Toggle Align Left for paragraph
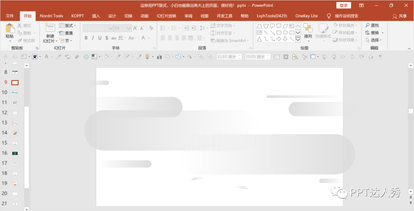414x211 pixels. 163,38
